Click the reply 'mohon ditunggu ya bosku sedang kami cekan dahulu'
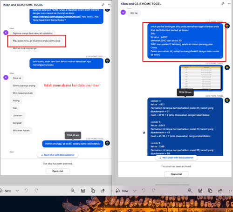This screenshot has width=233, height=212. [73, 144]
